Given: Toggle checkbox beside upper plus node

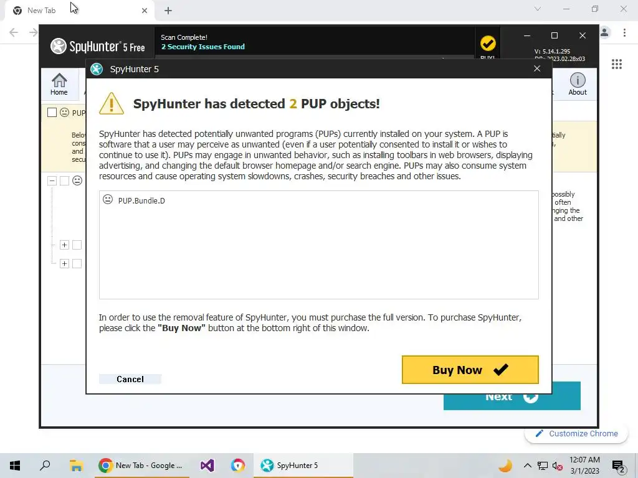Looking at the screenshot, I should [77, 245].
